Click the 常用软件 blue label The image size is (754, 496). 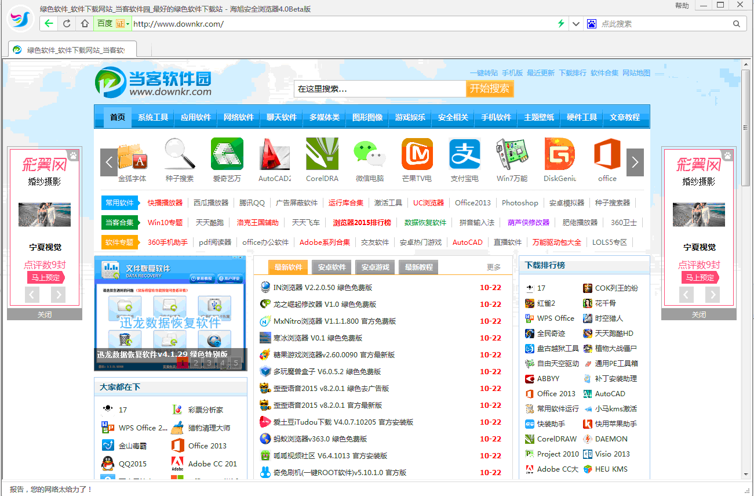coord(119,203)
